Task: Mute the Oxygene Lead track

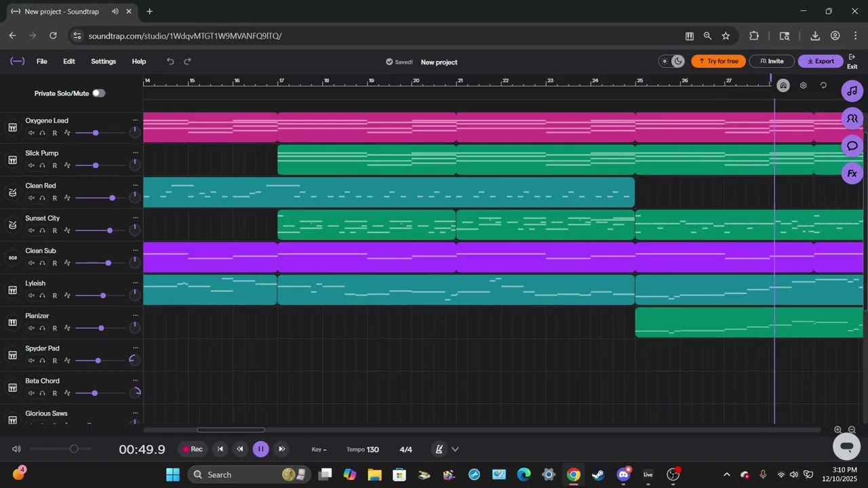Action: [x=31, y=133]
